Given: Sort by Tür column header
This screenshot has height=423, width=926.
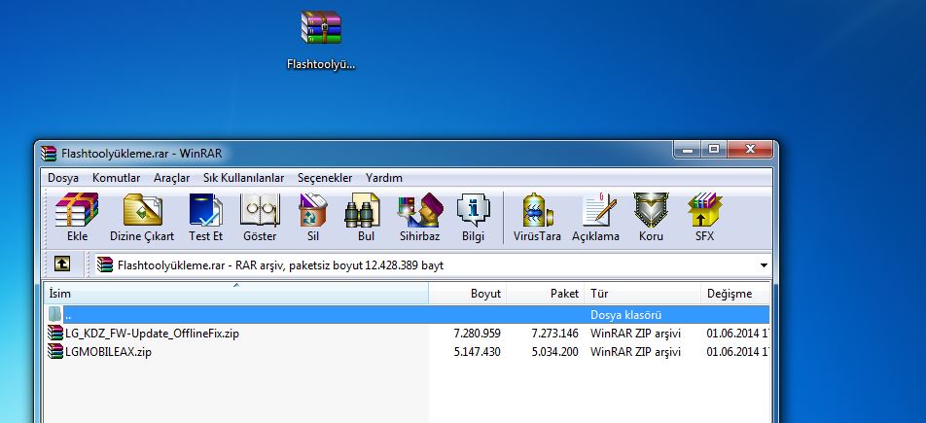Looking at the screenshot, I should (643, 293).
